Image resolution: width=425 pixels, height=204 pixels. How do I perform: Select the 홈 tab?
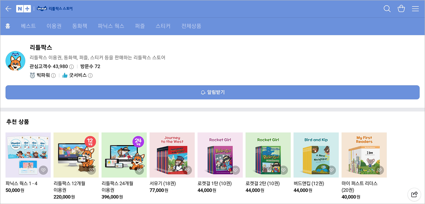pos(8,26)
